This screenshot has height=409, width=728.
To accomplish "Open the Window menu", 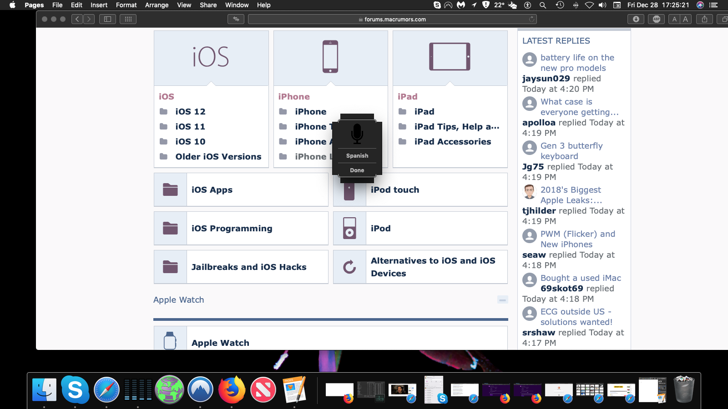I will click(237, 5).
